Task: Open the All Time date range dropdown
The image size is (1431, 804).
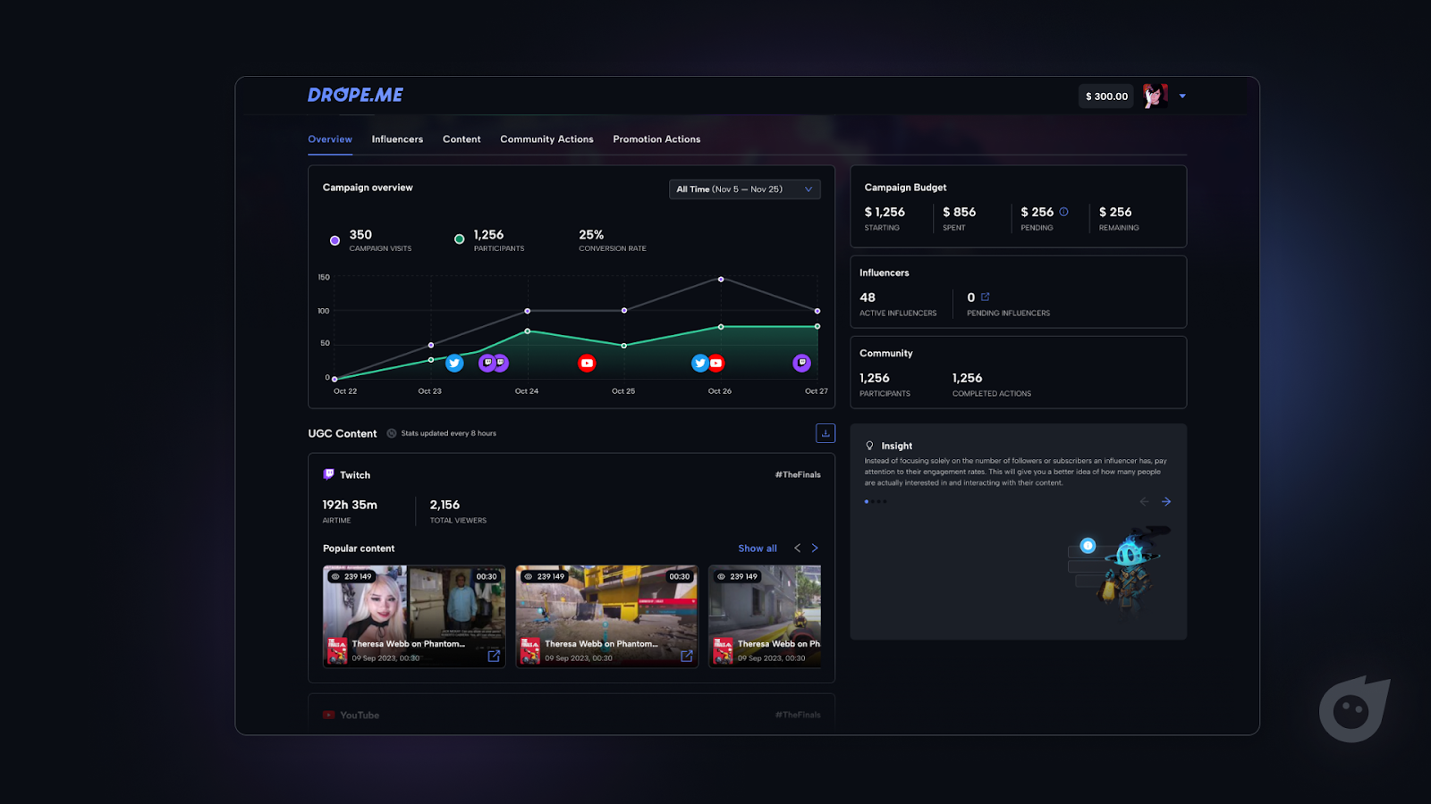Action: click(x=745, y=189)
